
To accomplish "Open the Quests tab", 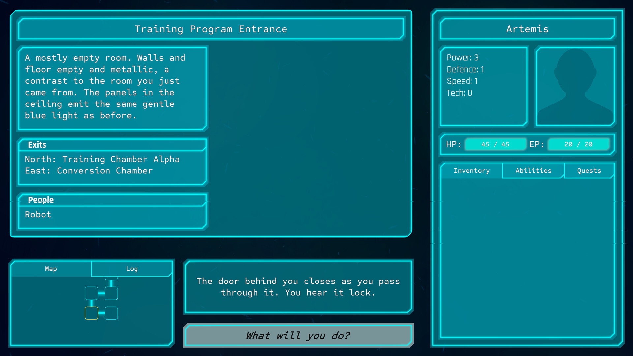I will click(589, 170).
